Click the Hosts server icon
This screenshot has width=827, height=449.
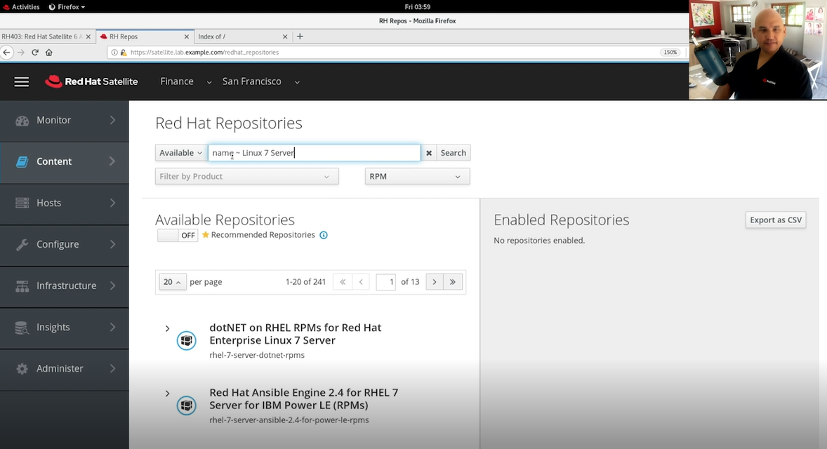click(x=22, y=203)
